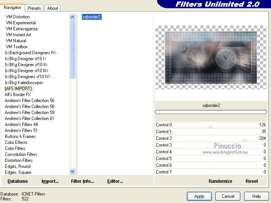Select Buttons & Frames category
This screenshot has width=271, height=203.
20,136
